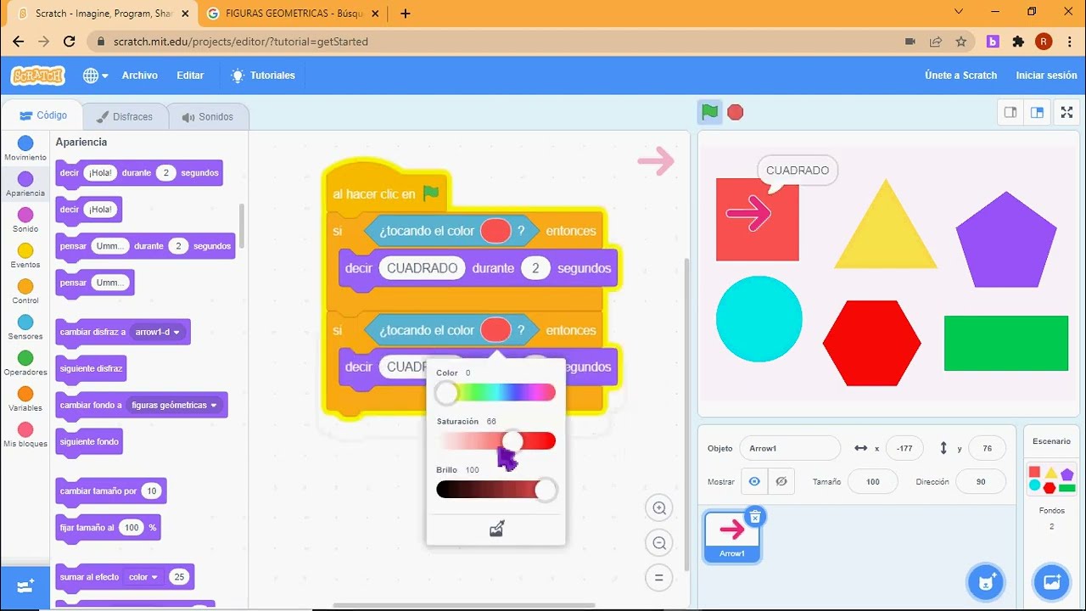Switch to the Código tab

coord(43,115)
